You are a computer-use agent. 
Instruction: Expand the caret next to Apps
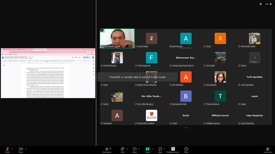164,149
